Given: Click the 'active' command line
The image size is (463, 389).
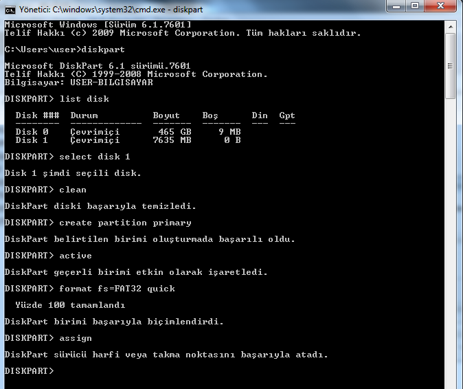Looking at the screenshot, I should 48,256.
